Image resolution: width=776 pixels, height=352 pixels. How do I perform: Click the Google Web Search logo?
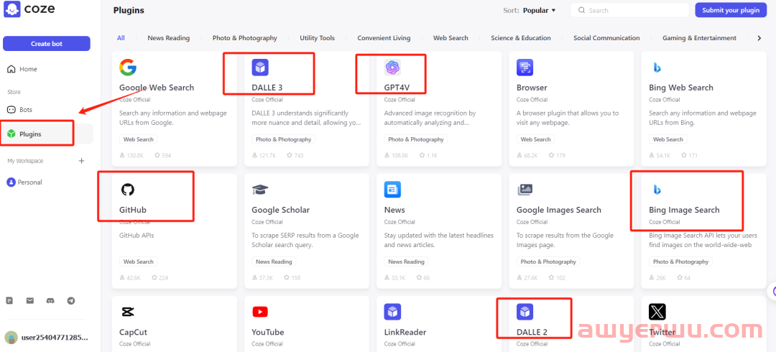[x=128, y=68]
